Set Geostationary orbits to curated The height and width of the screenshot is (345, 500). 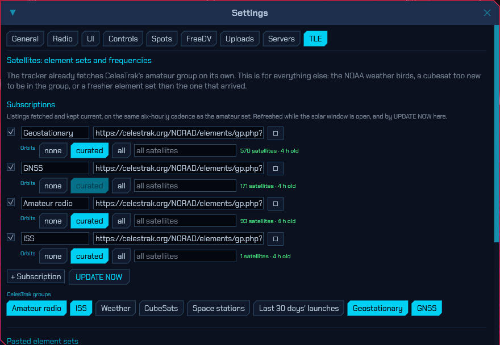pyautogui.click(x=90, y=151)
